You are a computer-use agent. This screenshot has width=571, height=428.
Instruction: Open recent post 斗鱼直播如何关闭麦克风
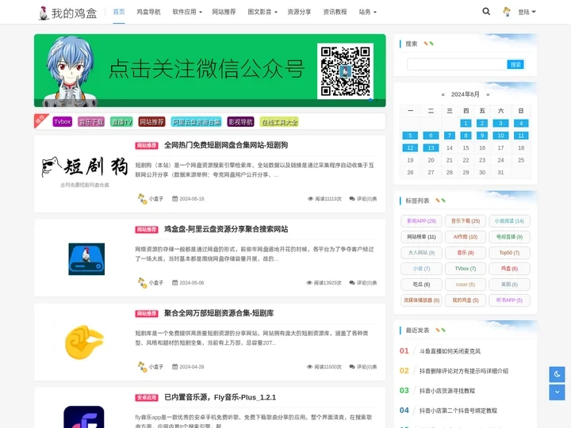pos(450,351)
